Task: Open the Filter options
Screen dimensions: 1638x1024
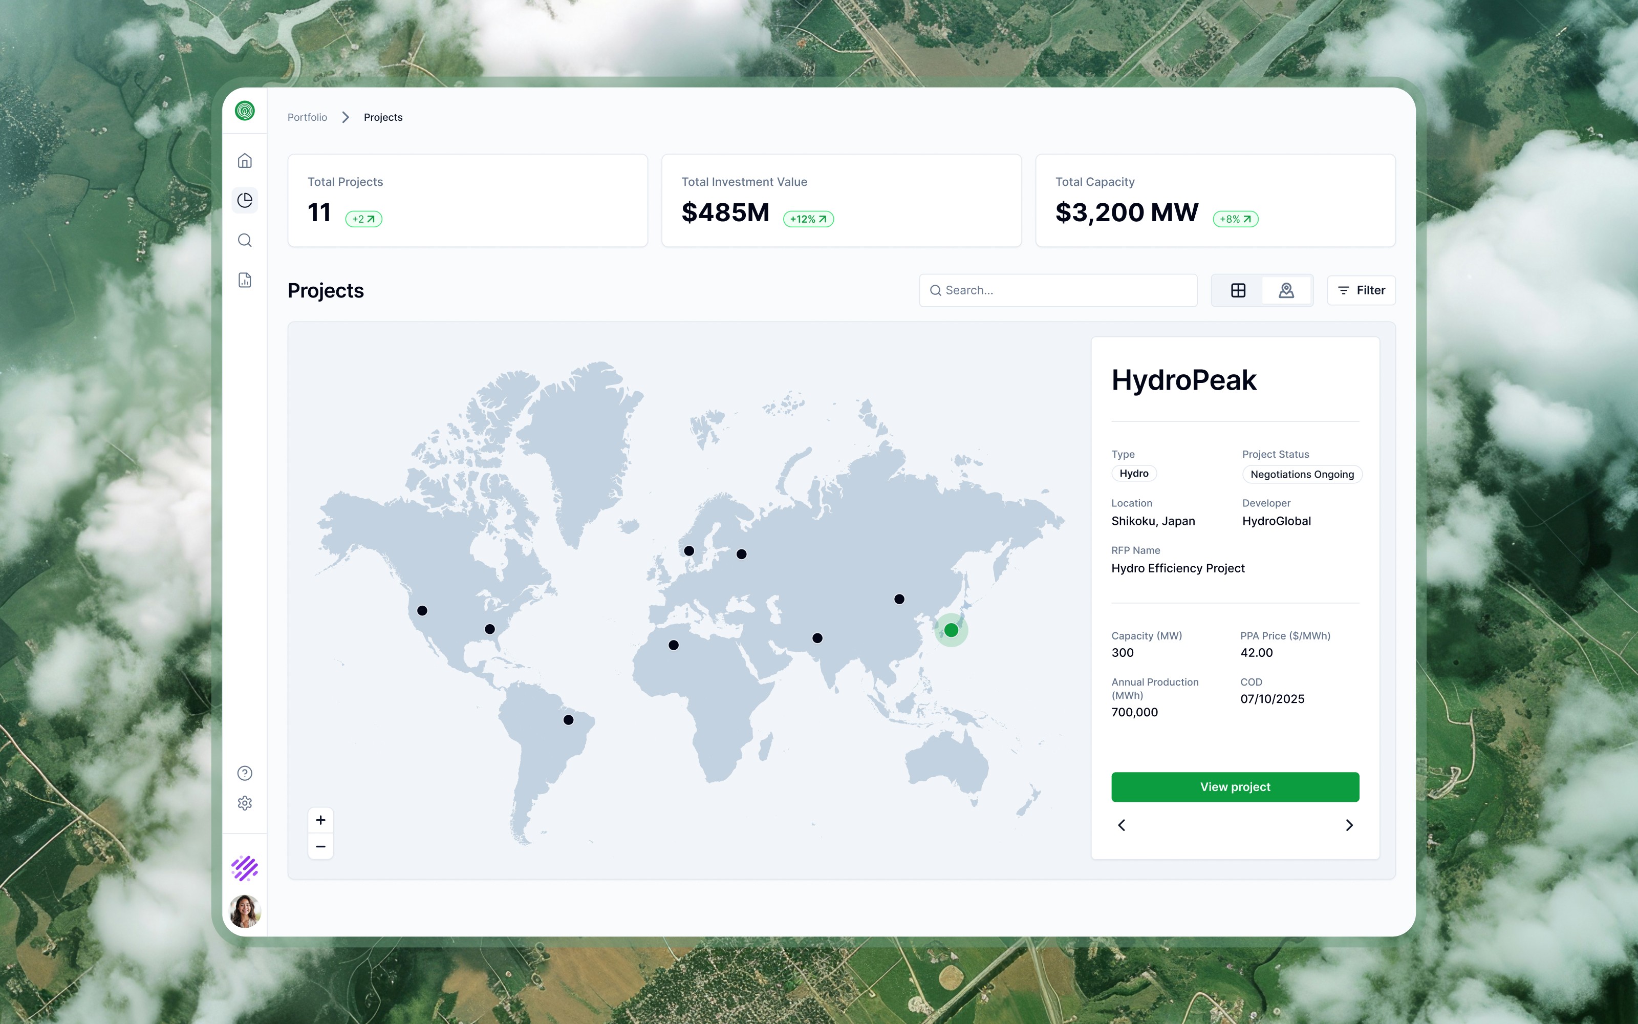Action: click(x=1361, y=290)
